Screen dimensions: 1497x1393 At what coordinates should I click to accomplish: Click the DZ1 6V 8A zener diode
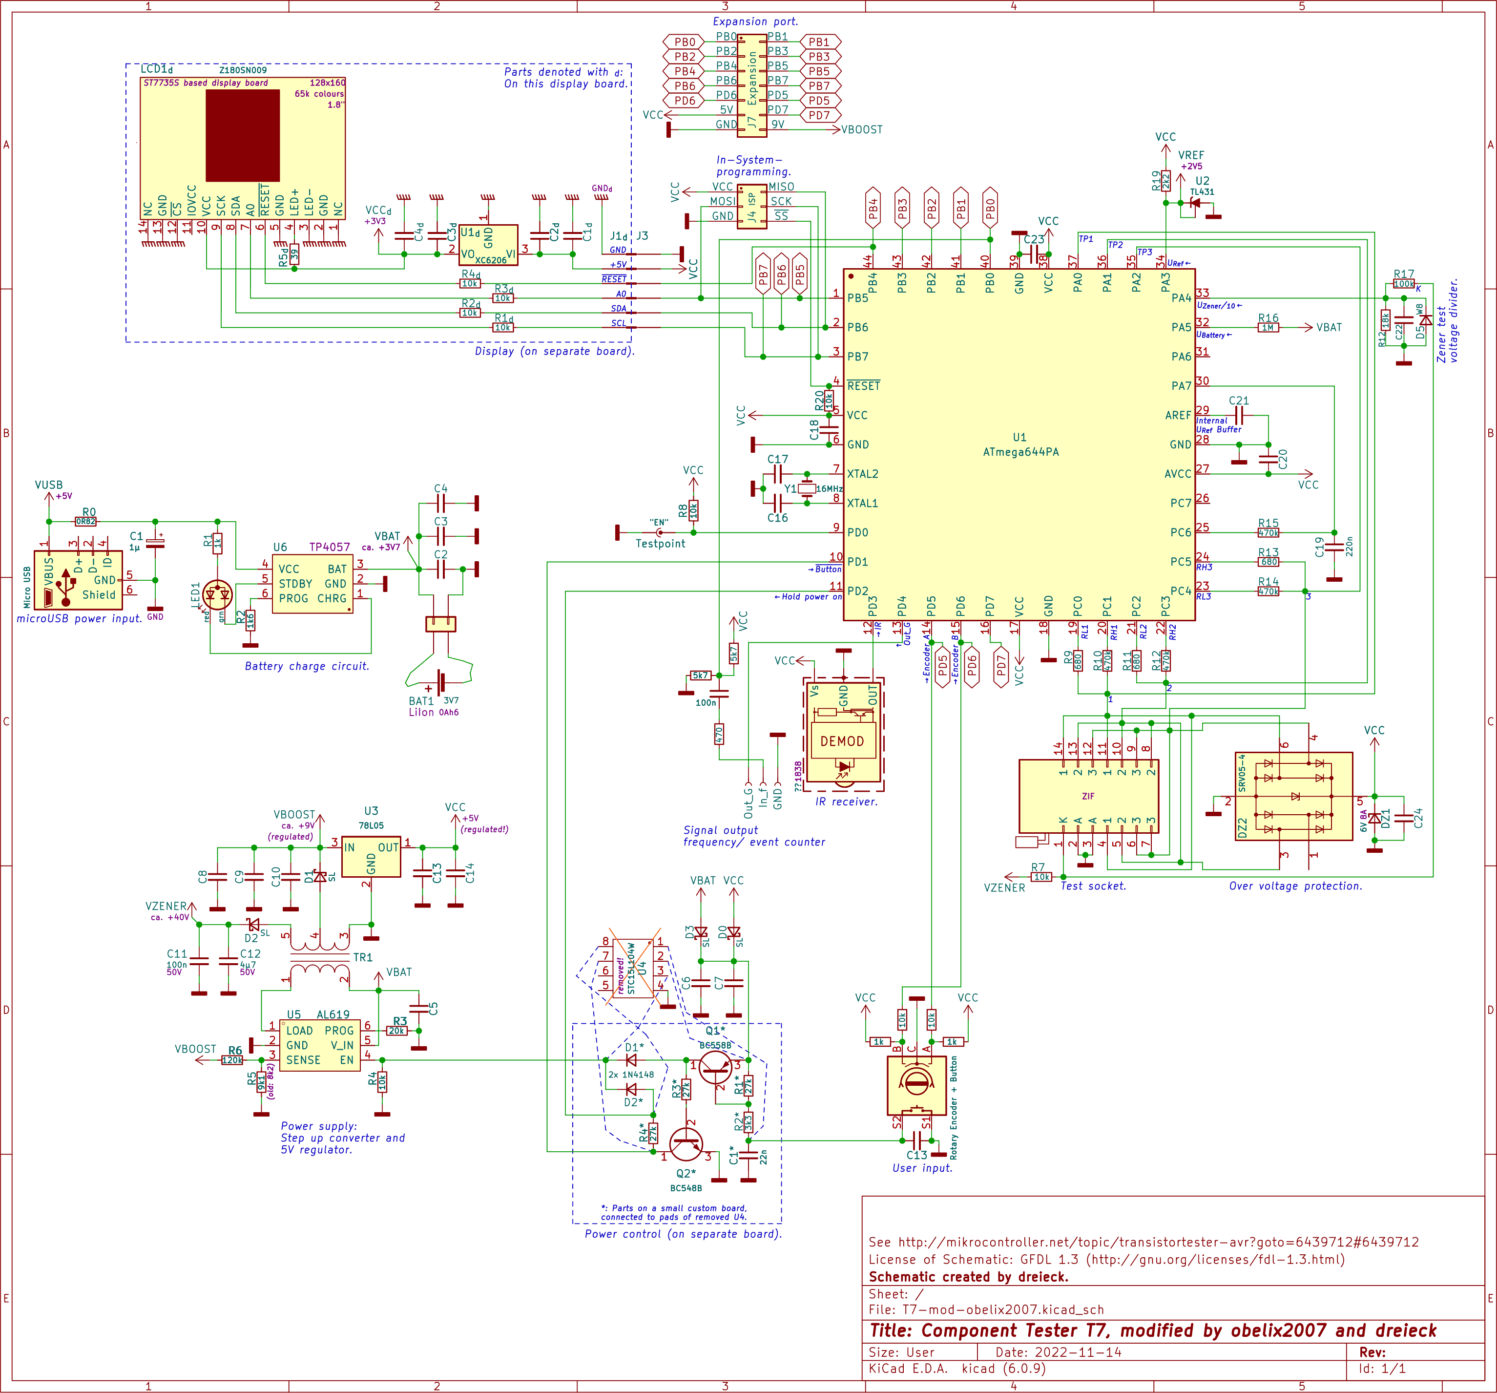point(1374,818)
